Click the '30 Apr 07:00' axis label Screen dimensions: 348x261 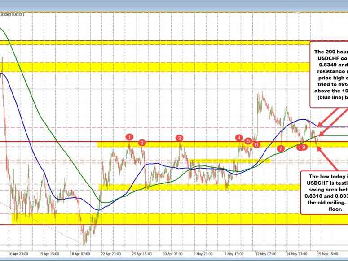(173, 254)
